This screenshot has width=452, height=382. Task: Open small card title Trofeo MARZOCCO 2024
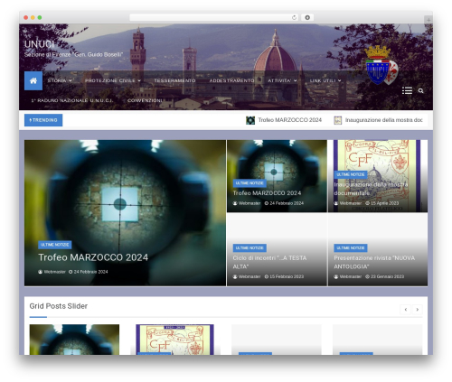click(267, 193)
